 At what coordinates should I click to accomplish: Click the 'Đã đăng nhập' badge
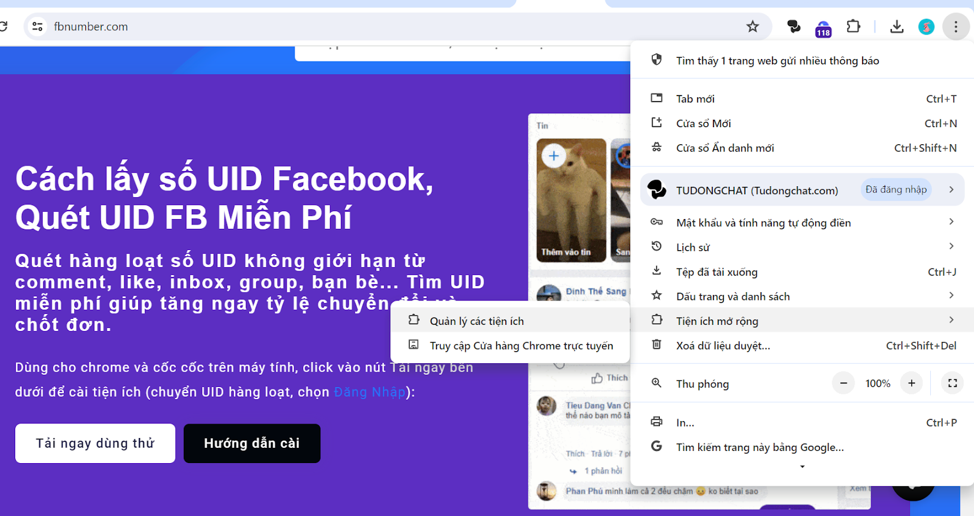[x=896, y=190]
